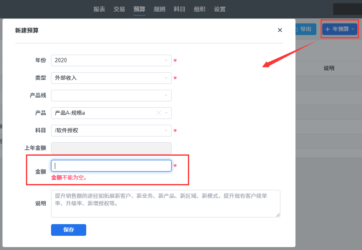Open the 报表 tab
Viewport: 362px width, 250px height.
pos(99,9)
